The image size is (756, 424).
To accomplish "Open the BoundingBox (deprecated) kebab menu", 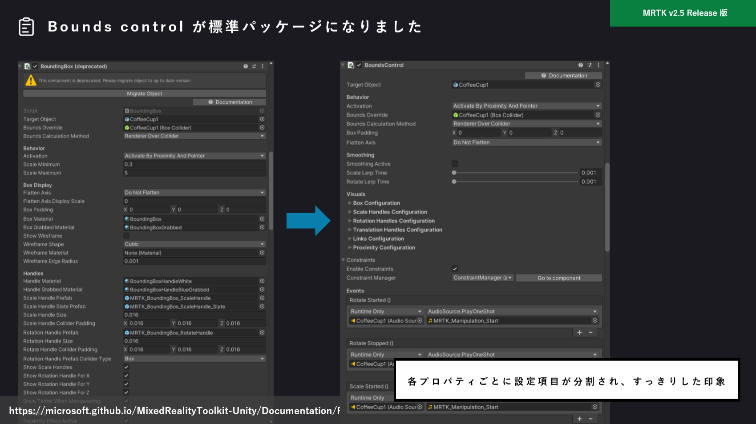I will click(263, 66).
